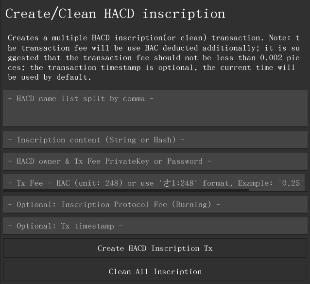Focus the Inscription content input field
The height and width of the screenshot is (284, 310).
click(x=155, y=140)
